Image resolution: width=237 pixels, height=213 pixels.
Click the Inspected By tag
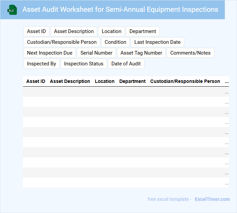[x=42, y=64]
